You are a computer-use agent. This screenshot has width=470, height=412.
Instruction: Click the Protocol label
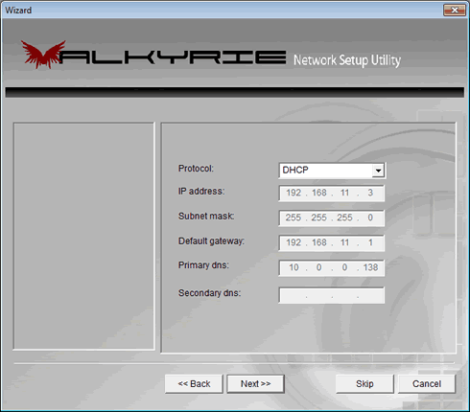click(x=196, y=169)
